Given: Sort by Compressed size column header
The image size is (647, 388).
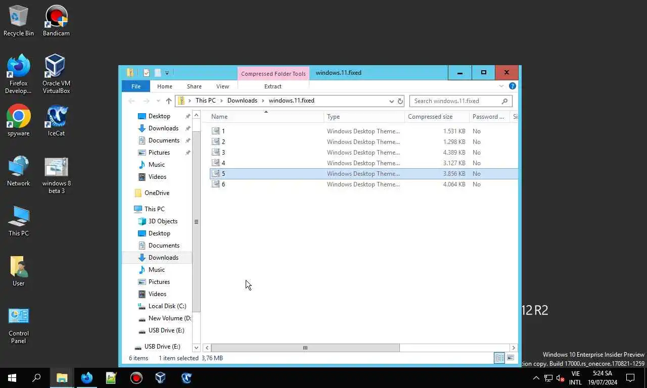Looking at the screenshot, I should (436, 117).
